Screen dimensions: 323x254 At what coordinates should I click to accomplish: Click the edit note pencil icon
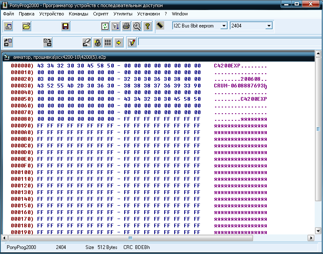pos(132,42)
